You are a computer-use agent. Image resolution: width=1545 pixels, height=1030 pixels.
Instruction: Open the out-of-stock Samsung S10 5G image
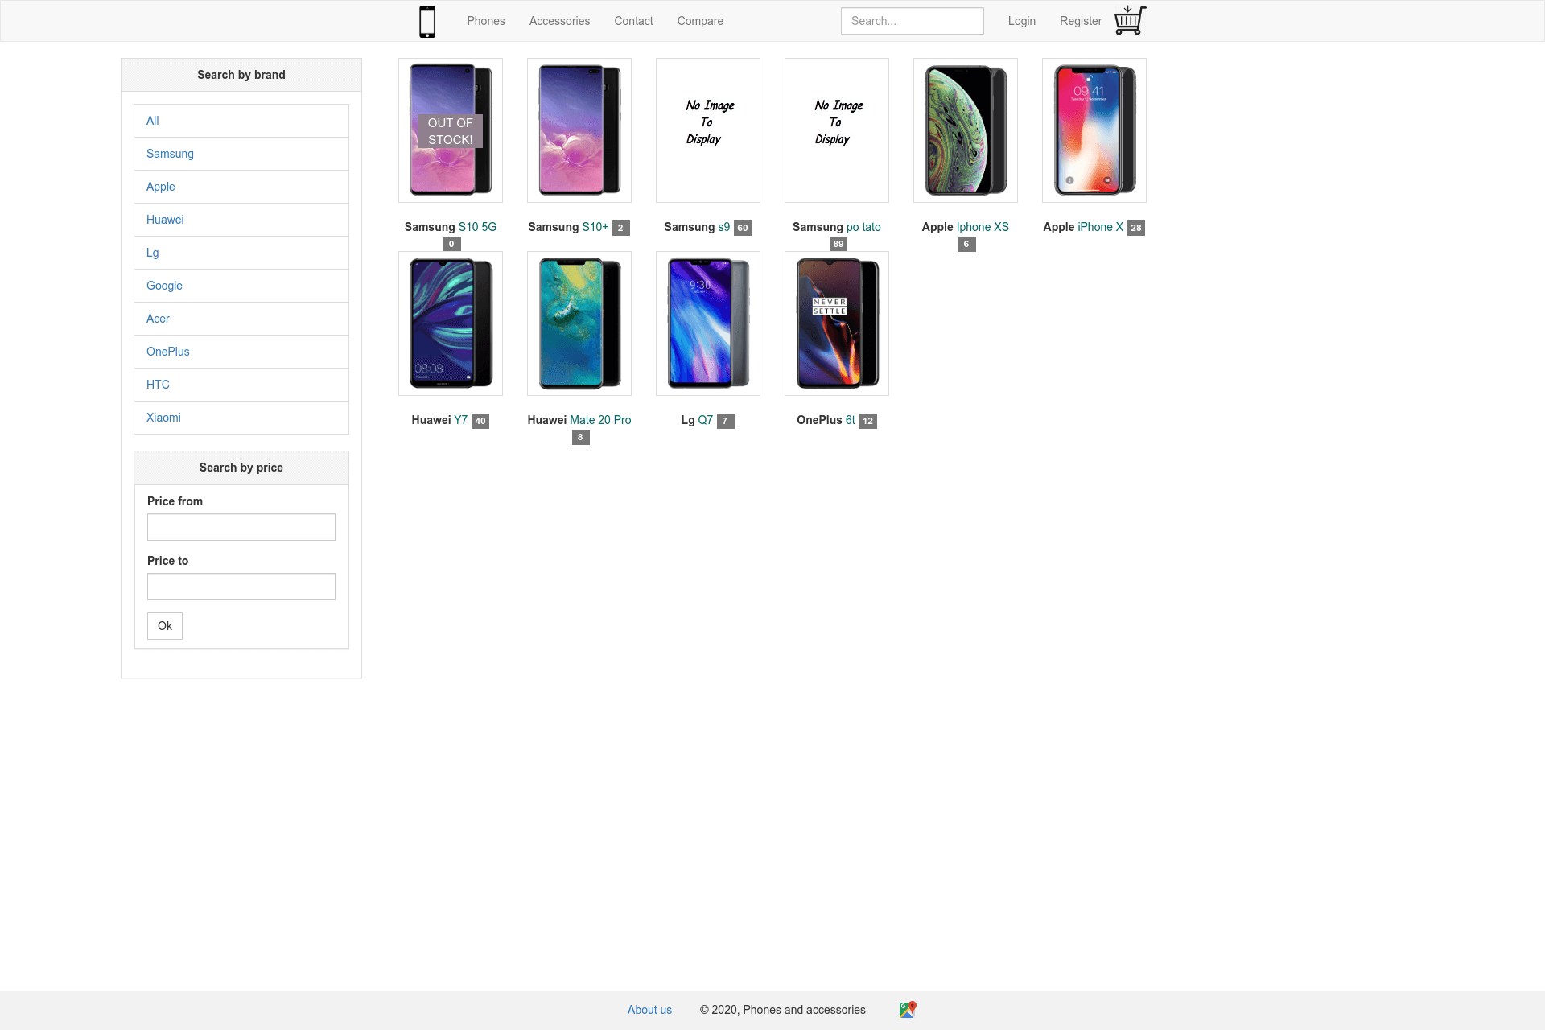[451, 130]
